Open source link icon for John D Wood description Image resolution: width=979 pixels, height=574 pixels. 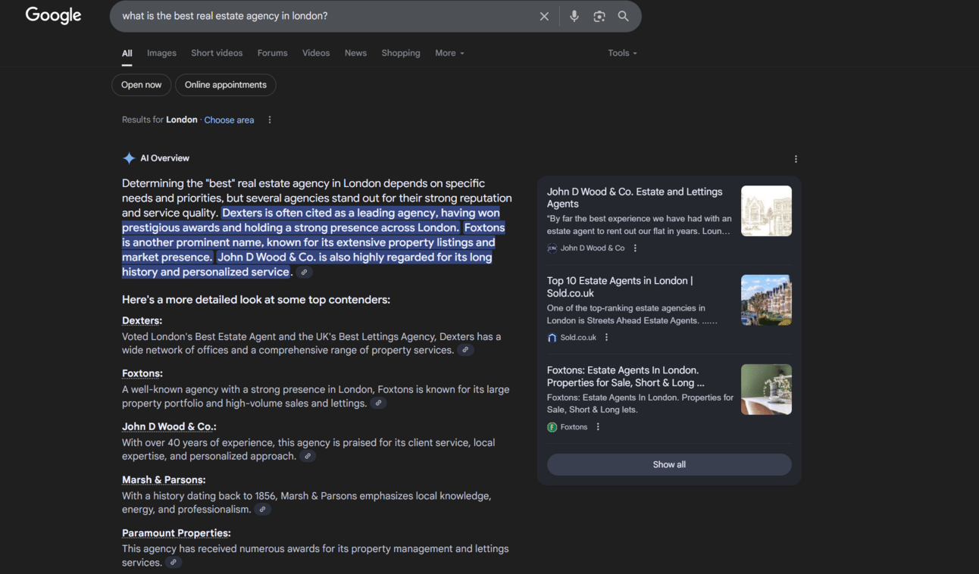click(308, 456)
